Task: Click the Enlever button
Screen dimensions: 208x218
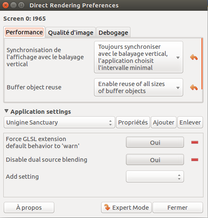Action: click(x=190, y=122)
